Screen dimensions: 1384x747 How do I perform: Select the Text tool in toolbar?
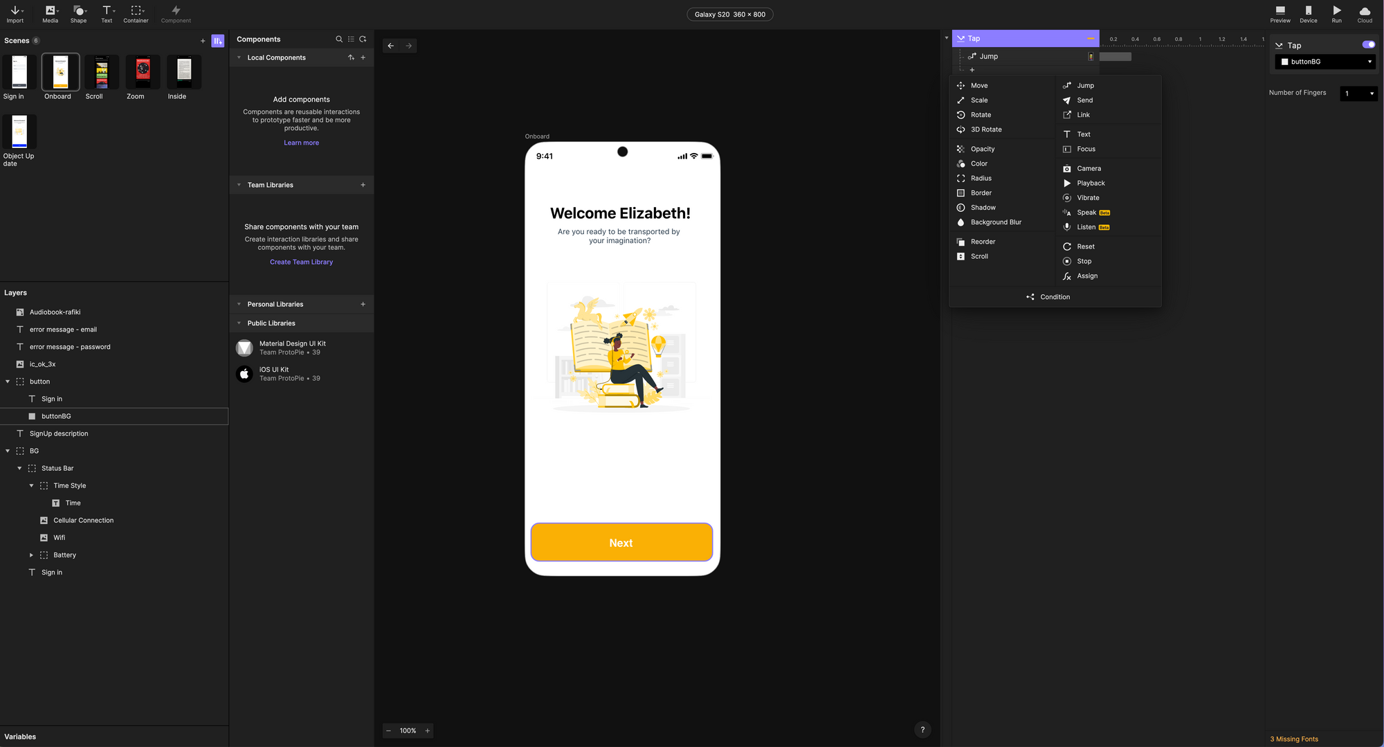(x=107, y=13)
